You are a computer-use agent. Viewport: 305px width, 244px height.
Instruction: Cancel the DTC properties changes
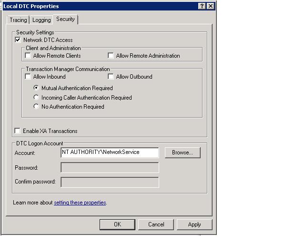click(156, 224)
